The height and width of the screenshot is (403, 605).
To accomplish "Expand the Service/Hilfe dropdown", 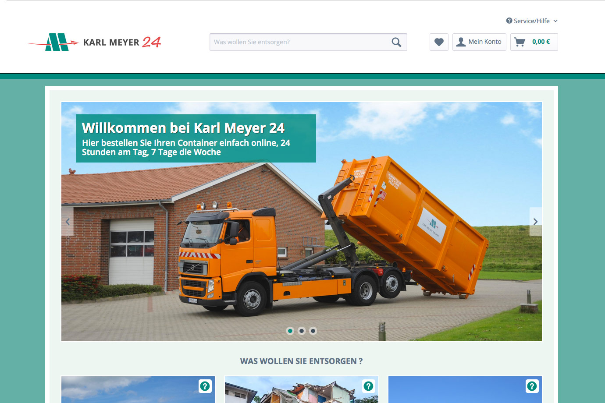I will coord(532,21).
